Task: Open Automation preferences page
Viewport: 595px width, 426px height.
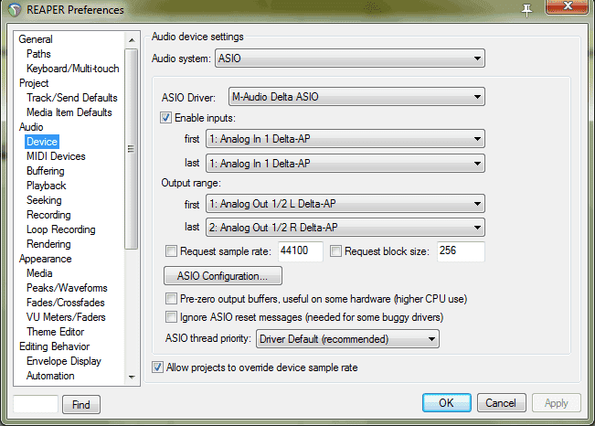Action: click(50, 376)
